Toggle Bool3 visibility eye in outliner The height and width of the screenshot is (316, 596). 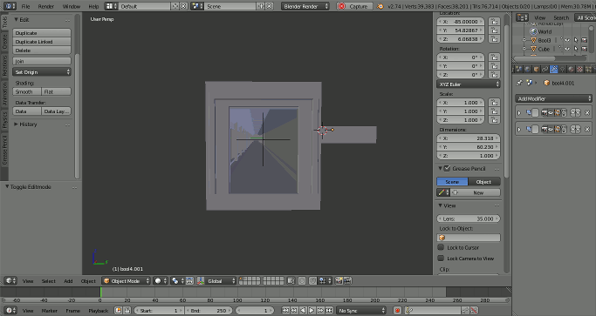coord(567,40)
